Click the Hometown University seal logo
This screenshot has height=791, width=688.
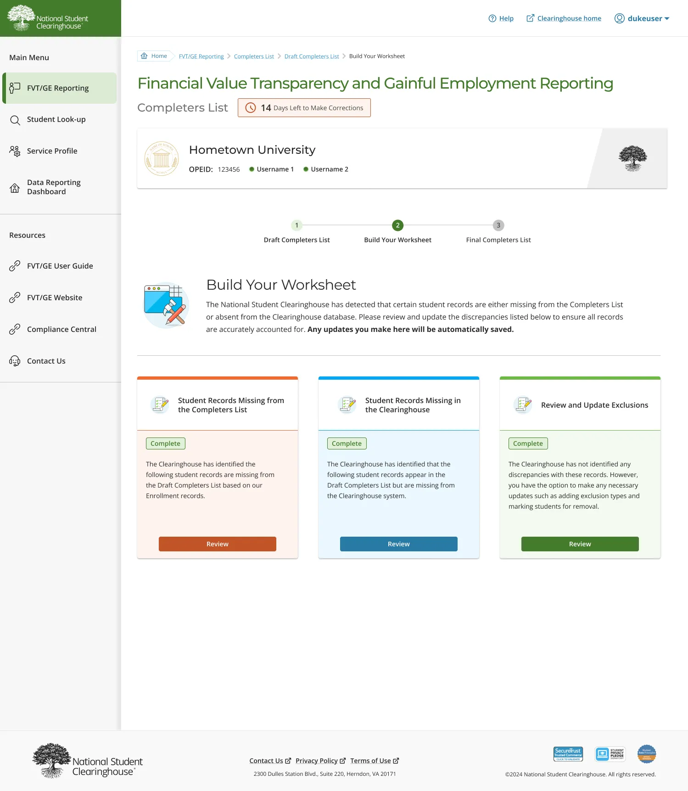[x=162, y=158]
